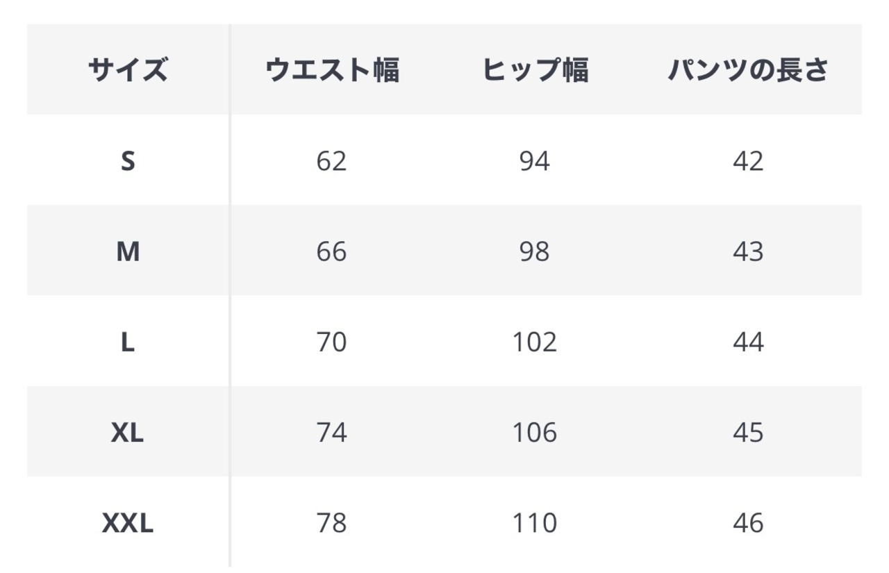
Task: Click pants length value 46
Action: pos(748,523)
